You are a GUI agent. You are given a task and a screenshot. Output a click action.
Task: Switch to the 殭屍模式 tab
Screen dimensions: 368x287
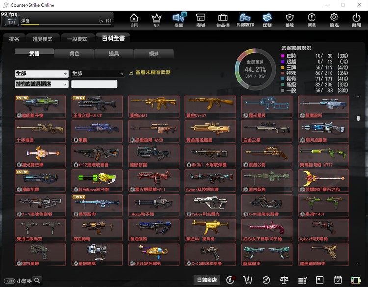pos(43,39)
